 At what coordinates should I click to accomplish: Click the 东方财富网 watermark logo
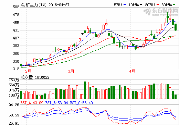[x=161, y=12]
